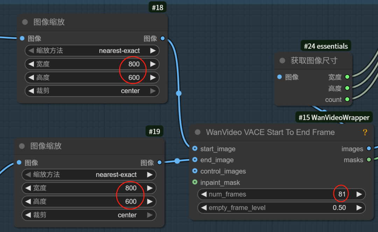Increase num_frames with right arrow
378x232 pixels.
click(359, 194)
